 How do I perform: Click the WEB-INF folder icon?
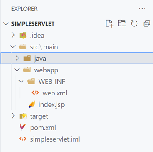tap(31, 81)
